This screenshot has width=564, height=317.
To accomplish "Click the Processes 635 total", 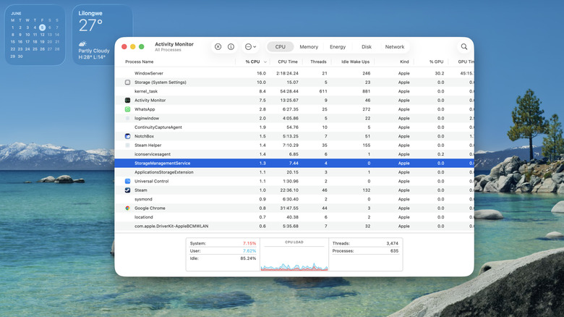I will tap(365, 251).
